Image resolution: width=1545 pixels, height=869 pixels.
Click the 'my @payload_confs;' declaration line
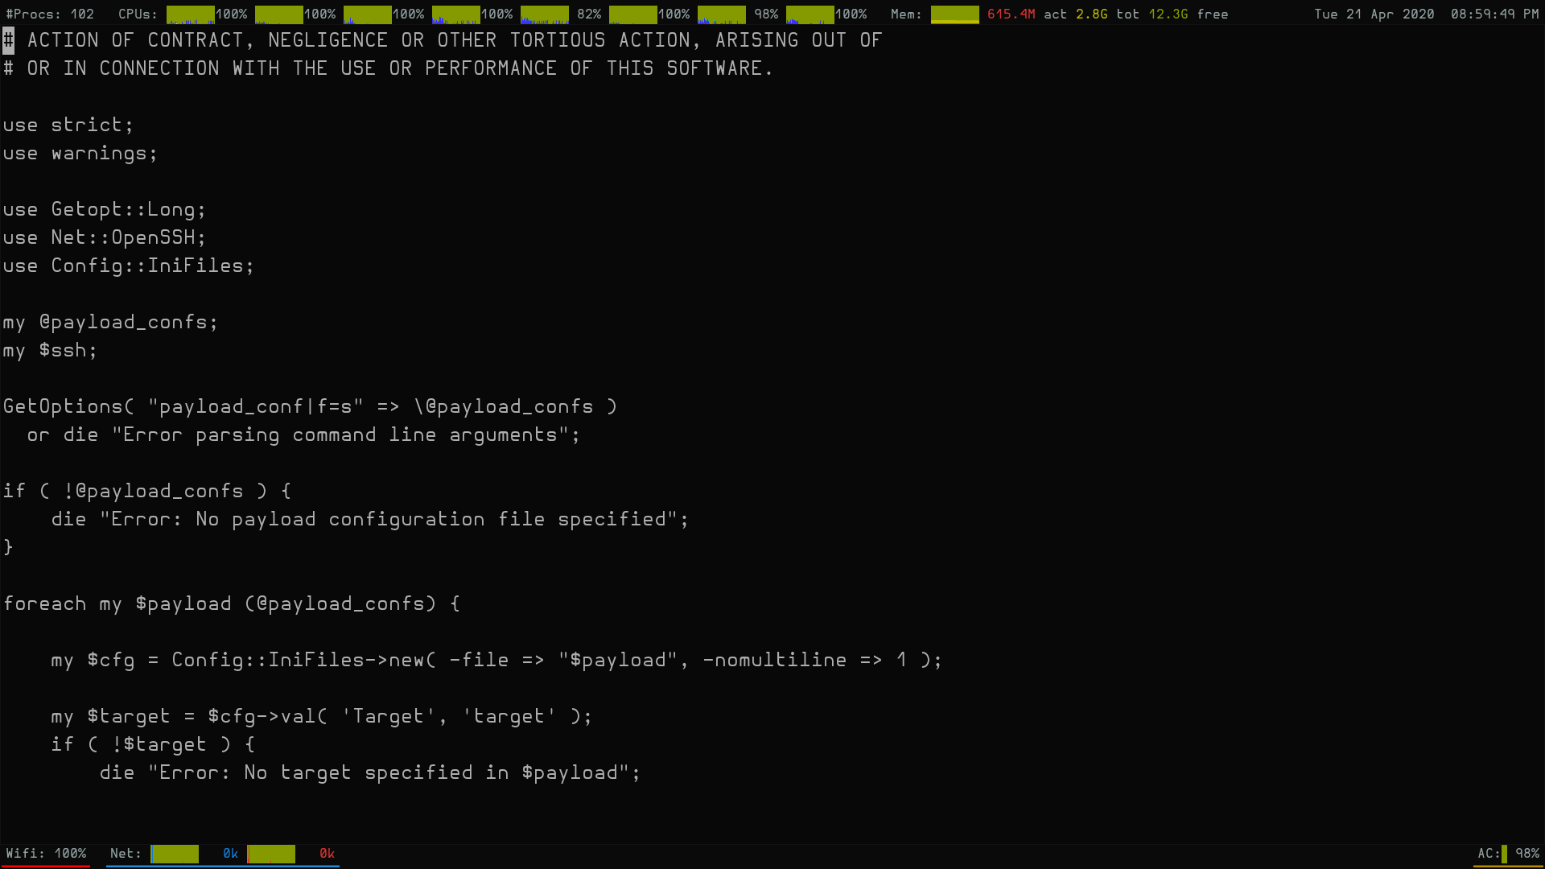point(110,322)
